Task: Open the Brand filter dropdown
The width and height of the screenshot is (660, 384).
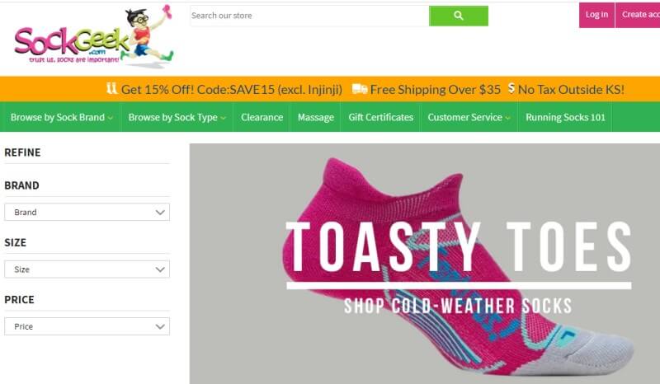Action: tap(87, 212)
